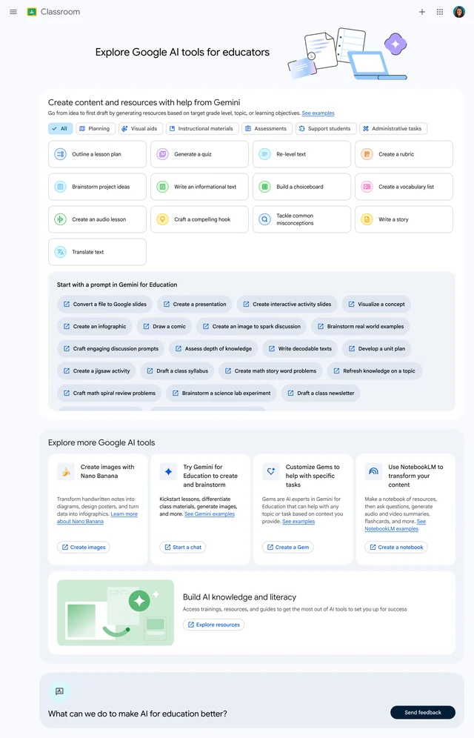Click the Generate a quiz icon

[162, 154]
